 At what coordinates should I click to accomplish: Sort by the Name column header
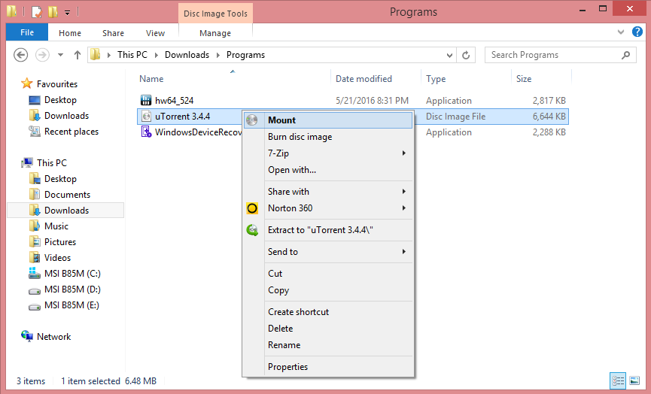(151, 79)
